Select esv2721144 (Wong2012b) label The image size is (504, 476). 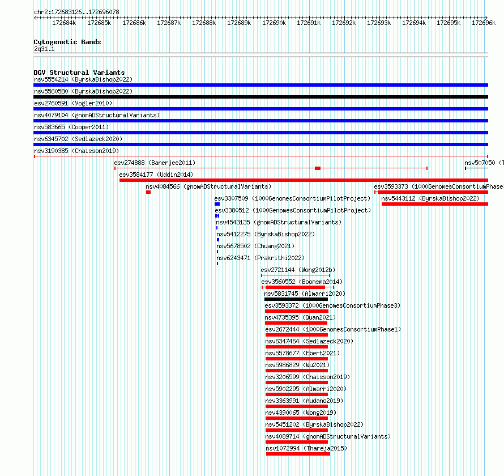coord(298,270)
